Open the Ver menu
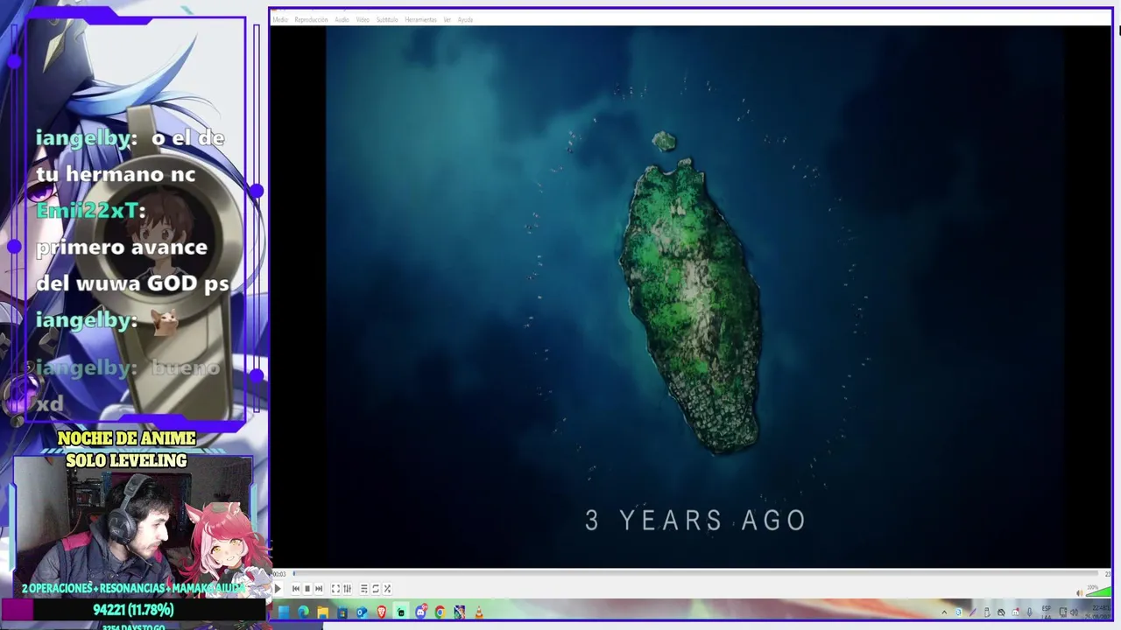 448,19
